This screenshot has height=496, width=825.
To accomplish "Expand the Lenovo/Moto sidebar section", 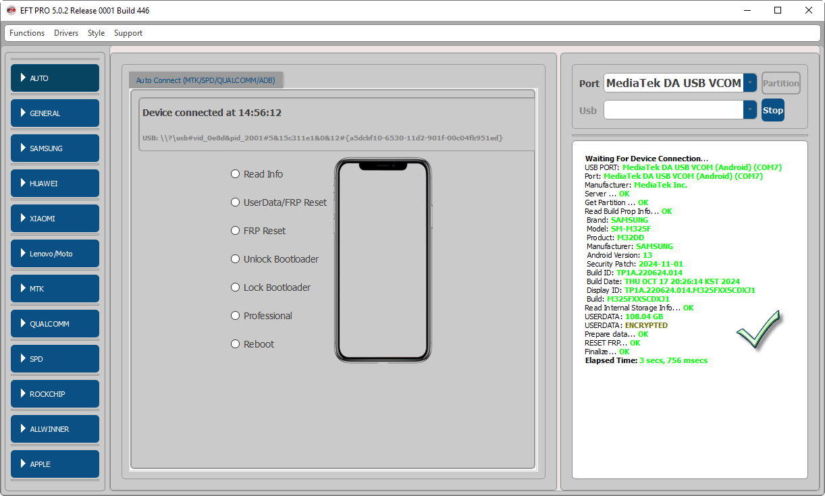I will tap(55, 254).
